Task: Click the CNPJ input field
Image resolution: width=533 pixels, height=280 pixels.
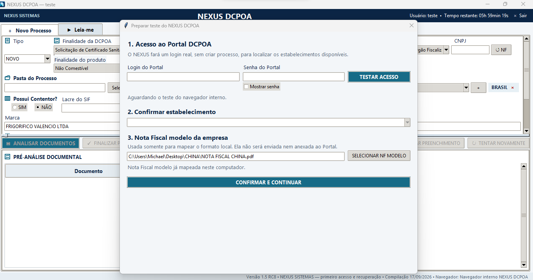Action: click(x=470, y=50)
